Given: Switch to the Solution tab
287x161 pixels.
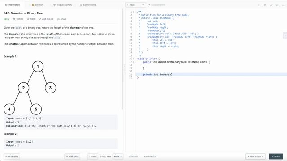Looking at the screenshot, I should click(x=38, y=5).
